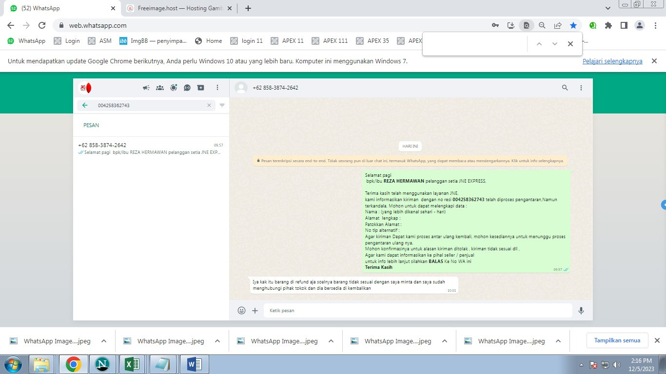
Task: Open the Chrome Extensions puzzle icon
Action: pyautogui.click(x=608, y=25)
